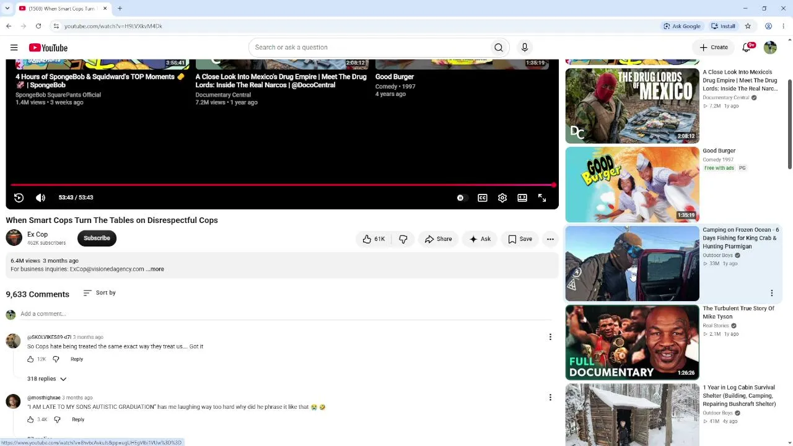The width and height of the screenshot is (793, 446).
Task: Mute the video player volume
Action: pyautogui.click(x=40, y=198)
